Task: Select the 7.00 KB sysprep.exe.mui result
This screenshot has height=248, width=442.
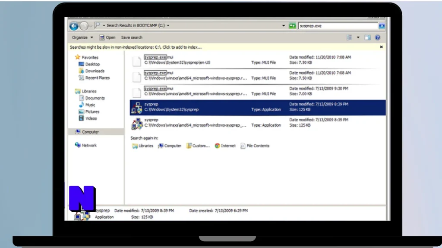Action: [258, 91]
